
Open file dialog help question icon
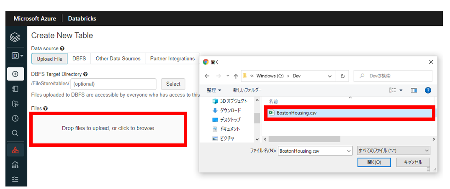pyautogui.click(x=428, y=91)
